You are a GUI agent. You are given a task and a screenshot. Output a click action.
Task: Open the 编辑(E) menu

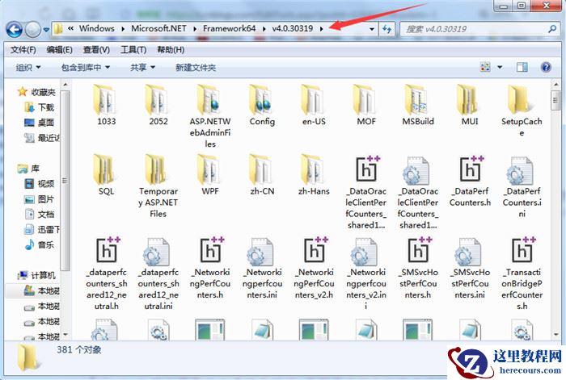coord(60,50)
